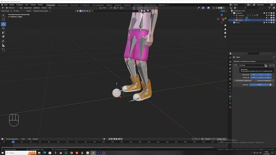
Task: Open the Output properties tab
Action: tap(230, 65)
